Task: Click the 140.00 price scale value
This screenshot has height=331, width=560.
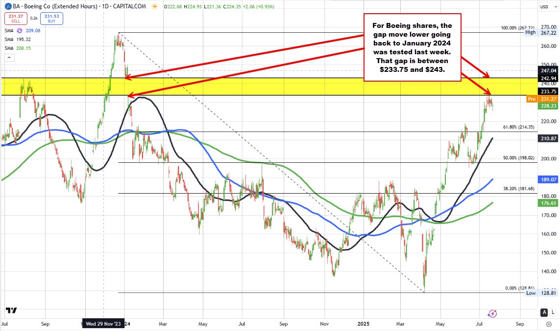Action: [549, 271]
